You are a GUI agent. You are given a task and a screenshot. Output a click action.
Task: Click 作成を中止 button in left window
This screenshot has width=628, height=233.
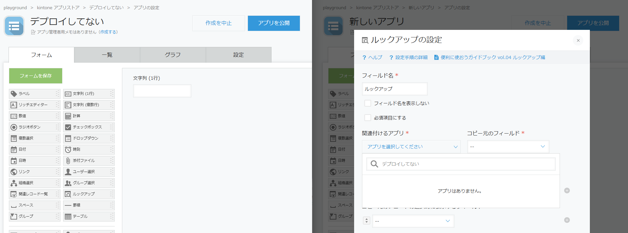click(x=219, y=23)
